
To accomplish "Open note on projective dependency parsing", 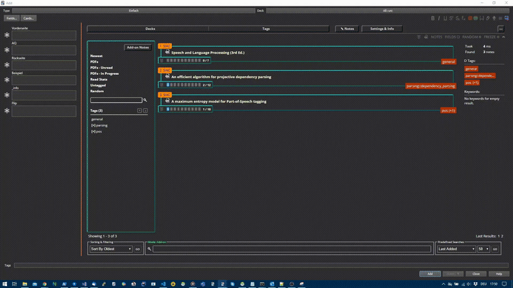I will tap(221, 77).
